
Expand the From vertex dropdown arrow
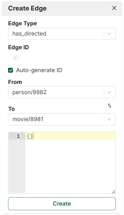click(x=109, y=92)
